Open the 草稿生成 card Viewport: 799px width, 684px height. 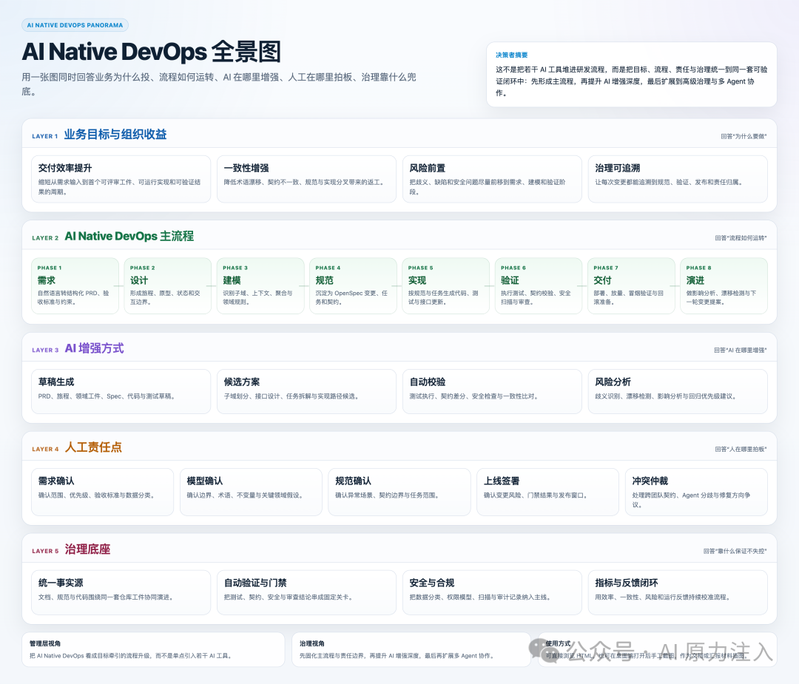click(121, 391)
